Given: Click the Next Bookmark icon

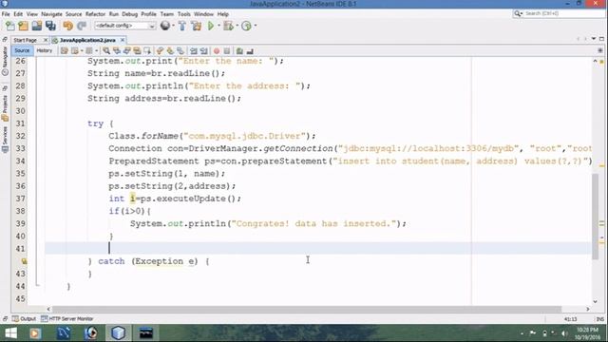Looking at the screenshot, I should [170, 50].
